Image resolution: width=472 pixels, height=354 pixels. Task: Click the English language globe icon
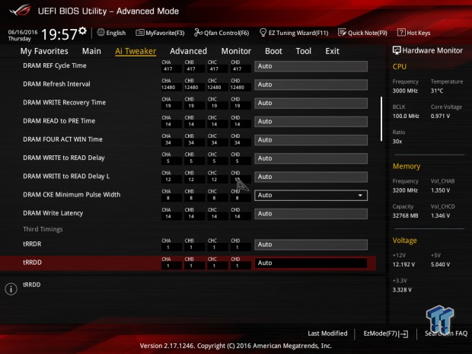[x=100, y=32]
